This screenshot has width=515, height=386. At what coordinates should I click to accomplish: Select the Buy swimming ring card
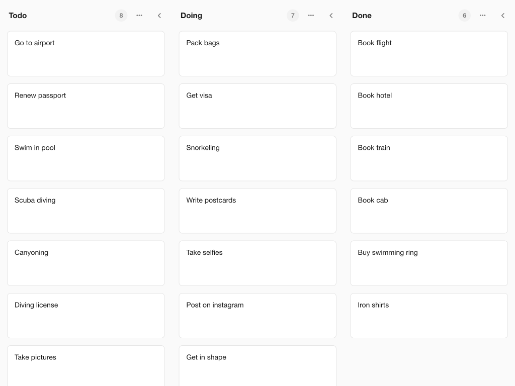click(428, 263)
